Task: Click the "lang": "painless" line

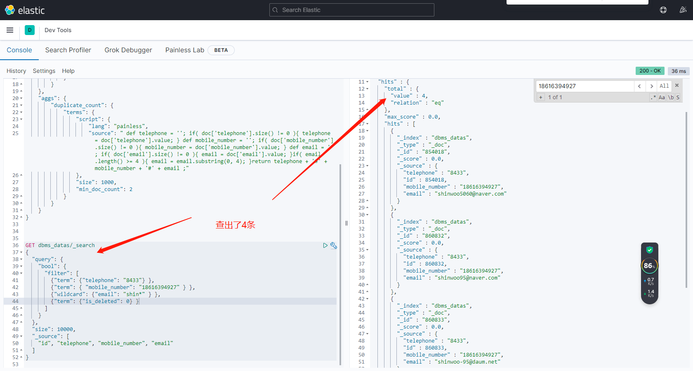Action: coord(118,126)
